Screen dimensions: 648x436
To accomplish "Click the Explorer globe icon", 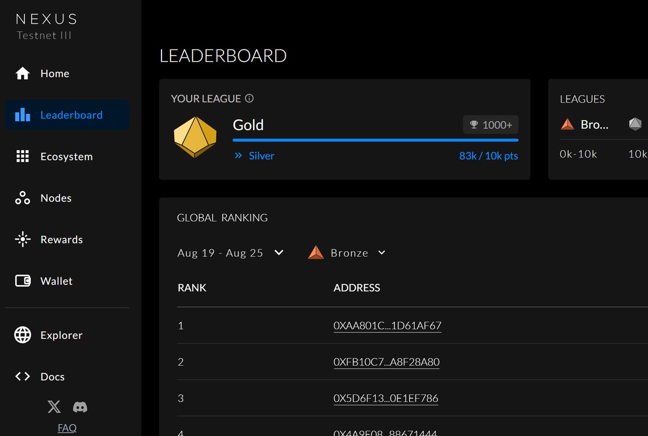I will (x=23, y=335).
